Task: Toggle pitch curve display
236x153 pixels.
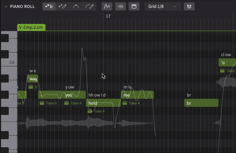Action: point(107,6)
